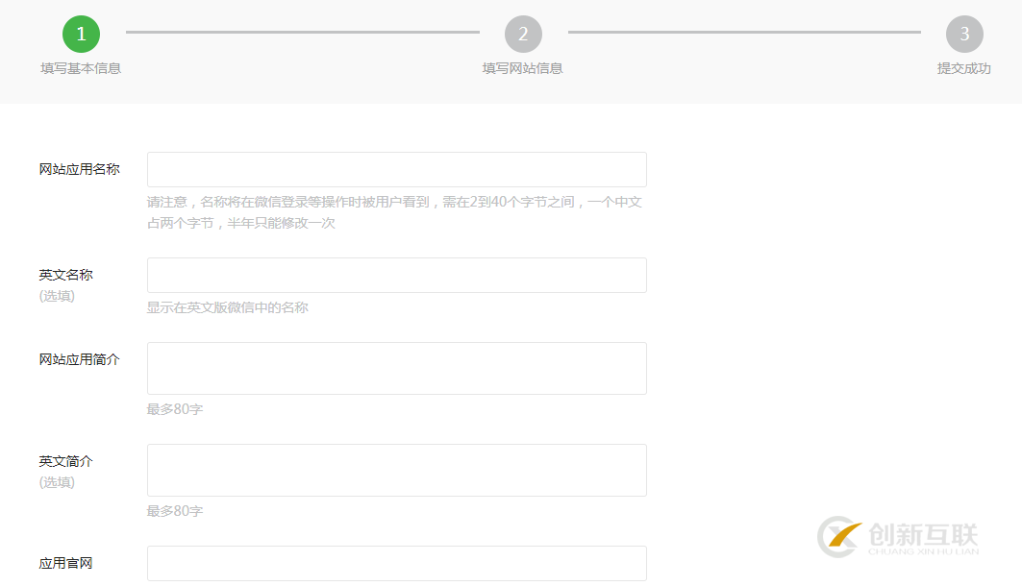Click the hint text 显示在英文版微信中的名称
The image size is (1022, 586).
point(228,307)
